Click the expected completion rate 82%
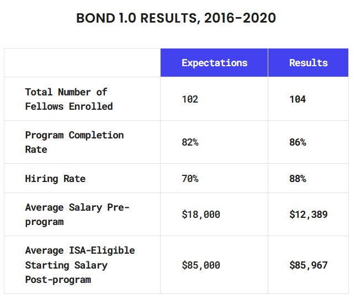The height and width of the screenshot is (300, 356). tap(190, 142)
